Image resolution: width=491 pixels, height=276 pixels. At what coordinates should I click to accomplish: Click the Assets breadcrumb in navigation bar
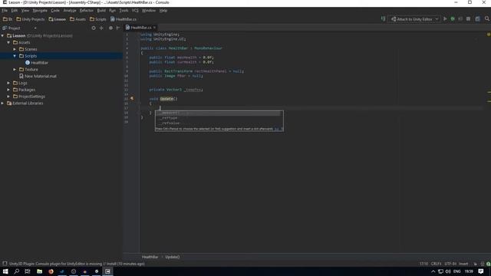coord(77,19)
